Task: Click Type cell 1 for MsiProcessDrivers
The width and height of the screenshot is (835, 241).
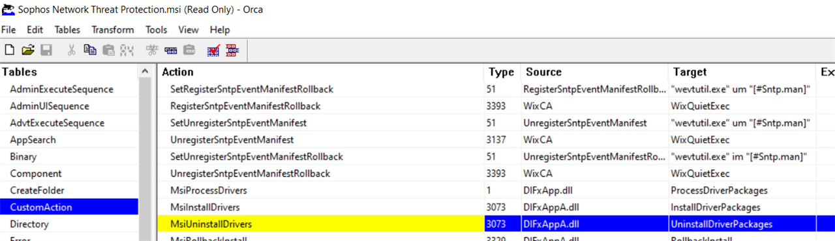Action: pos(502,191)
